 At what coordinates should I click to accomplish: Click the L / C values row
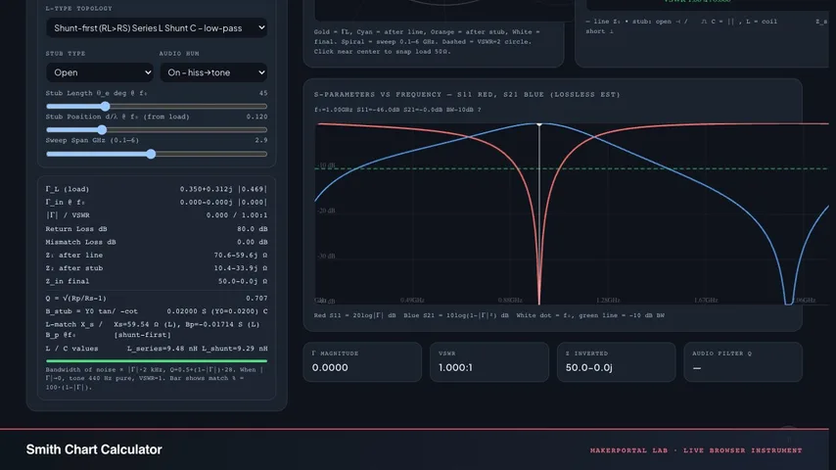(157, 349)
